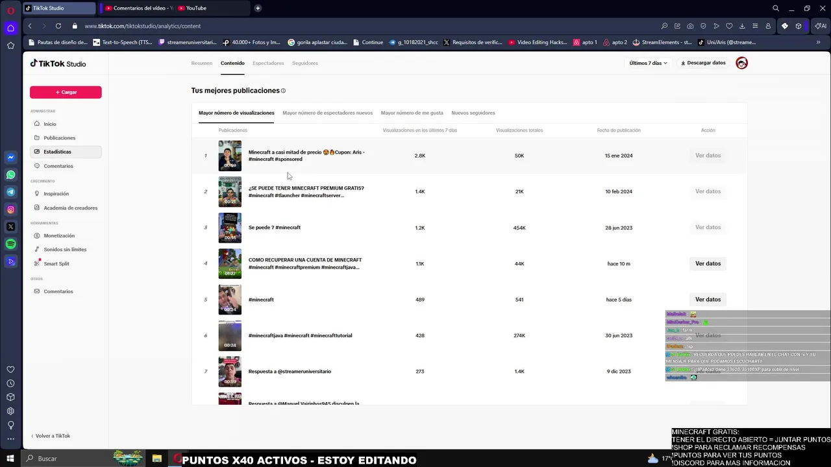Switch to the Espectadores tab
Viewport: 831px width, 467px height.
268,63
